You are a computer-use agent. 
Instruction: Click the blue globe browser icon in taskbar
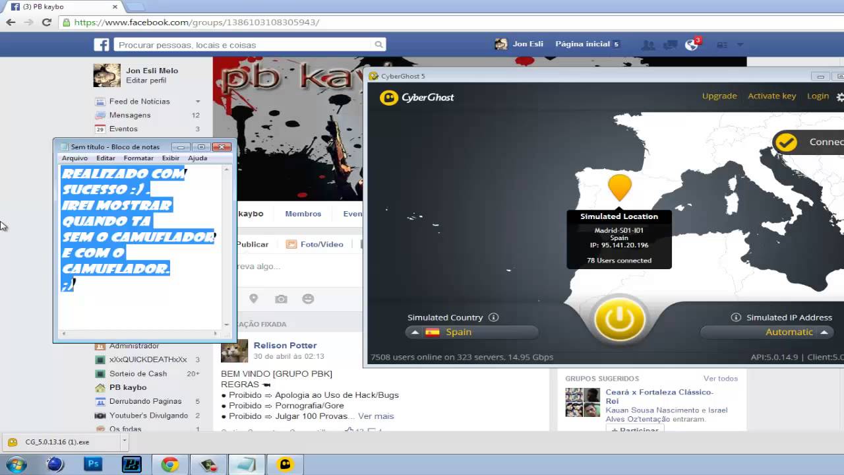click(x=55, y=464)
